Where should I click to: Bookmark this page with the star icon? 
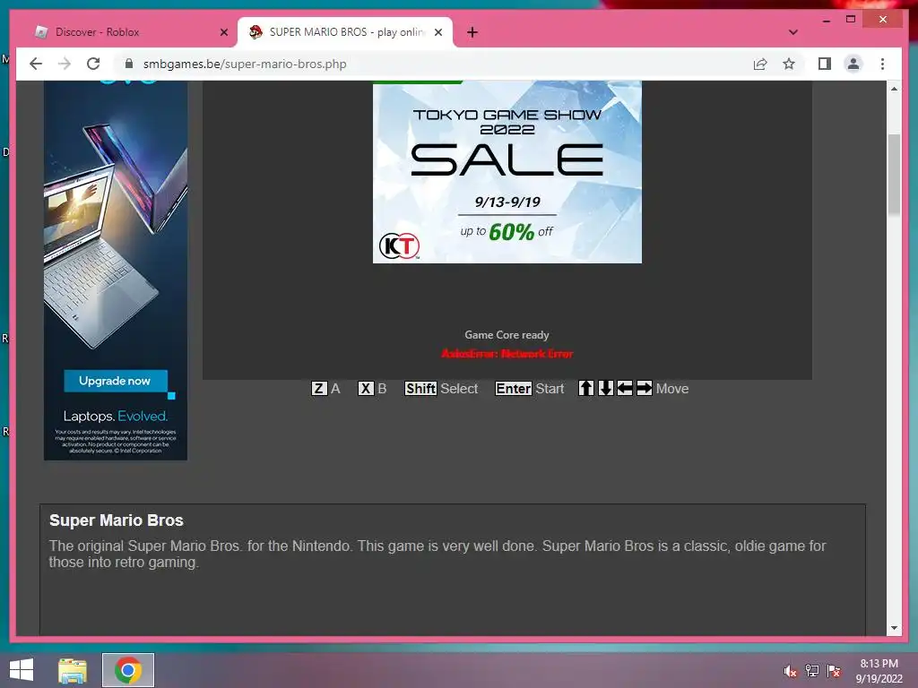tap(789, 64)
